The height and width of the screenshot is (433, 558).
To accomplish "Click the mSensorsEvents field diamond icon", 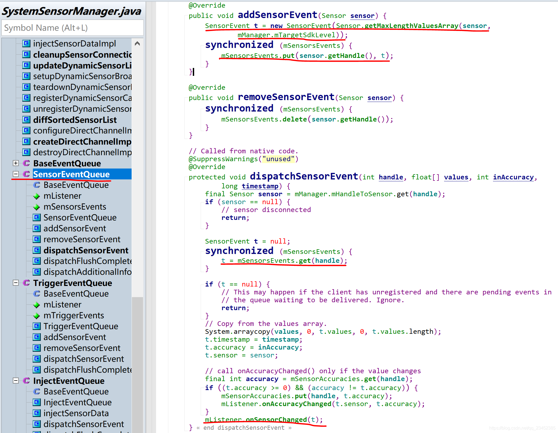I will pyautogui.click(x=36, y=207).
